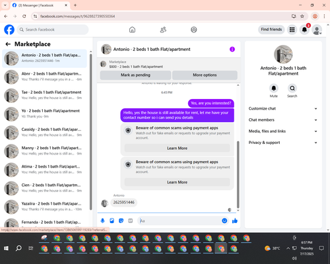Open the install app icon in address bar
Viewport: 330px width, 264px height.
(294, 16)
